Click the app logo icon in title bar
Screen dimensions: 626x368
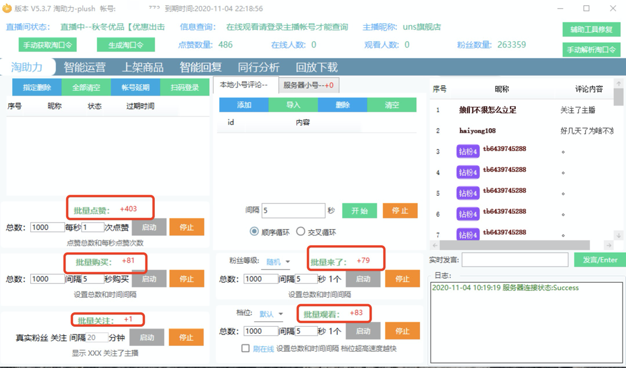tap(7, 8)
